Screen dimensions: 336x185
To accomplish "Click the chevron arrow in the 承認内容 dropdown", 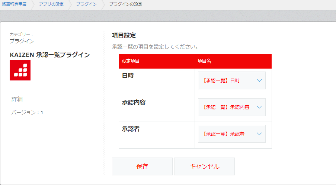I will tap(259, 107).
